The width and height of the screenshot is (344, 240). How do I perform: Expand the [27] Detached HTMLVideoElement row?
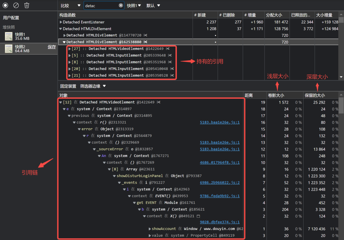[69, 49]
